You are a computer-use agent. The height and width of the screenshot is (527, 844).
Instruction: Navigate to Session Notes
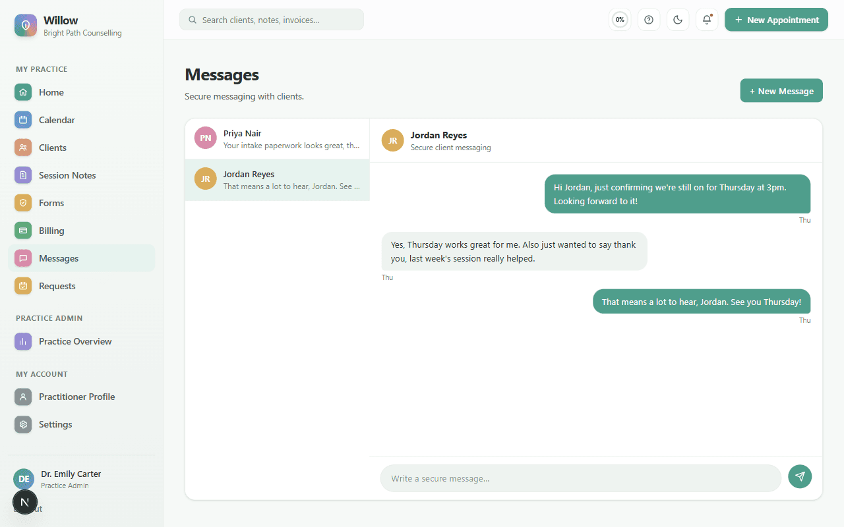tap(82, 175)
